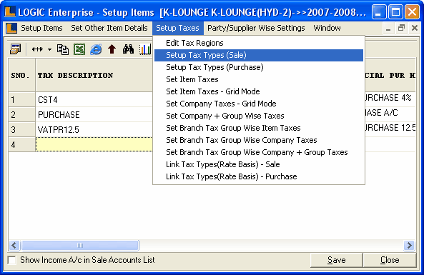This screenshot has width=424, height=275.
Task: Click the SNO. column header
Action: click(22, 76)
